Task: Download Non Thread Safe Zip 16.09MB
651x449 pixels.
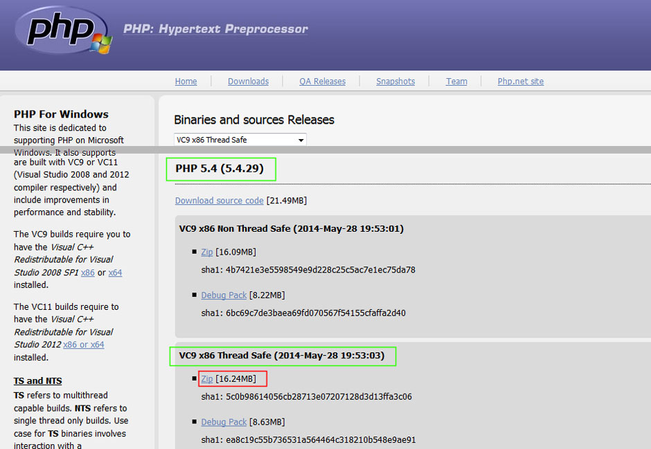Action: click(x=207, y=252)
